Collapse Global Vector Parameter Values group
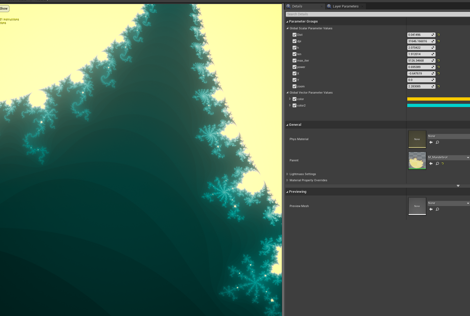The height and width of the screenshot is (316, 470). click(x=287, y=93)
